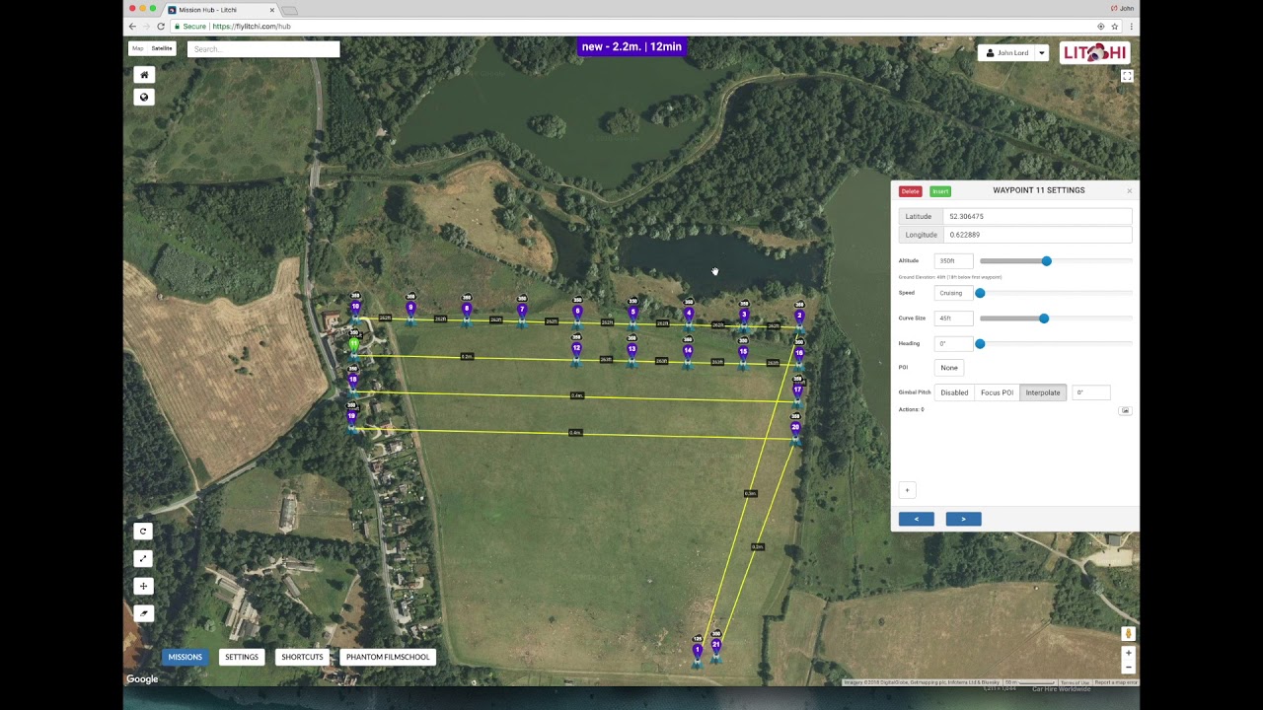Click the globe icon button below home
The image size is (1263, 710).
point(144,97)
